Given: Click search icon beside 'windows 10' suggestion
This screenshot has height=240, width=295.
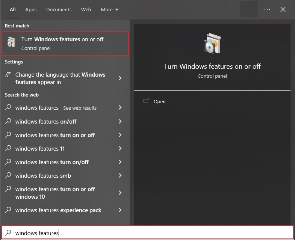Looking at the screenshot, I should pyautogui.click(x=8, y=189).
